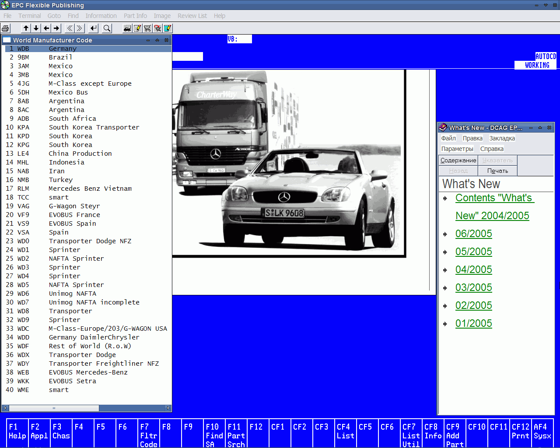This screenshot has width=560, height=448.
Task: Click the F1 Help function key
Action: [x=17, y=433]
